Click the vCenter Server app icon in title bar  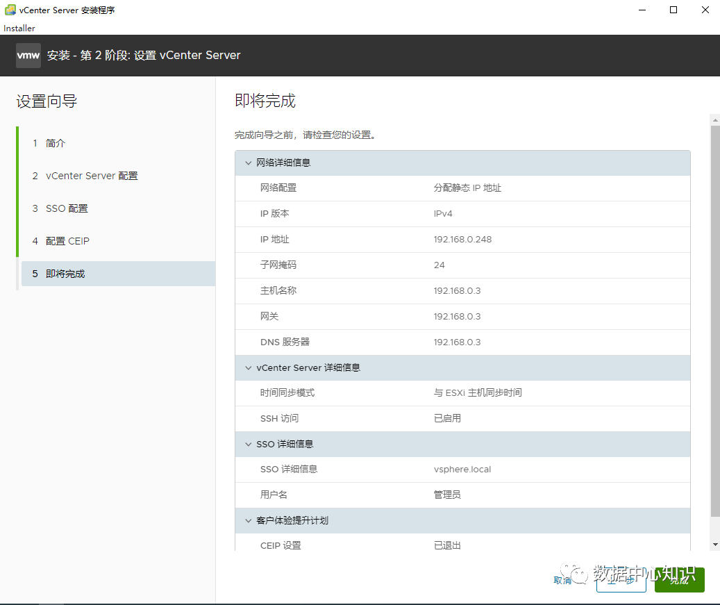10,10
